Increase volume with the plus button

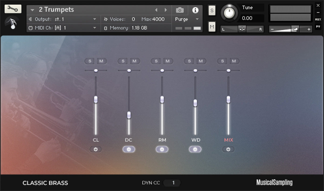309,29
